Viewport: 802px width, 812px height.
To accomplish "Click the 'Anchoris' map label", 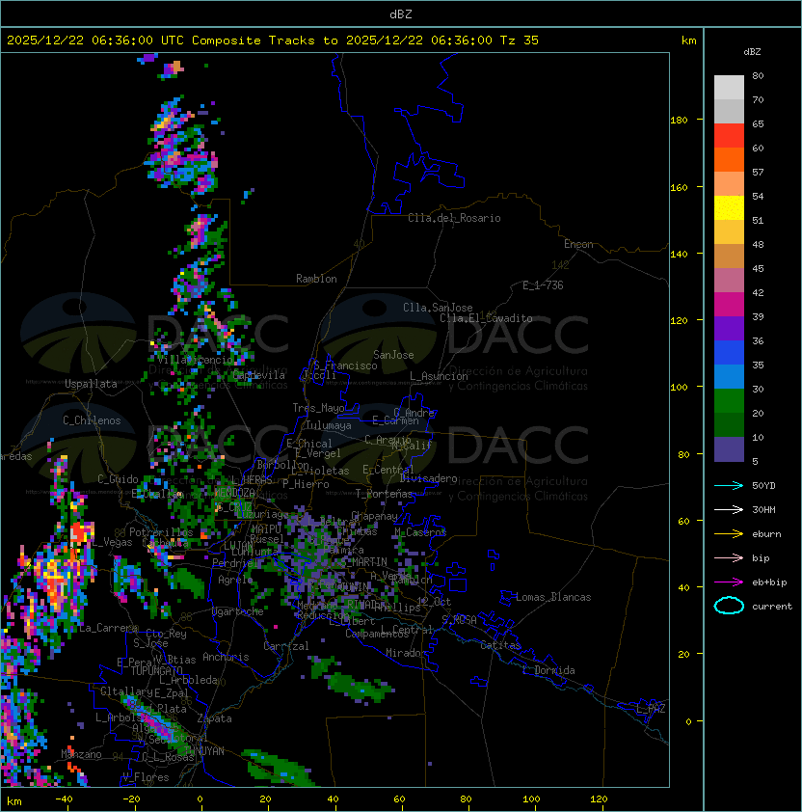I will point(226,657).
